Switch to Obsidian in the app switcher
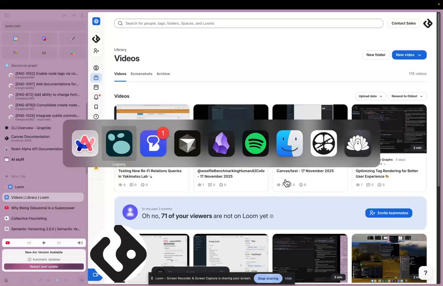This screenshot has width=443, height=286. click(x=221, y=143)
